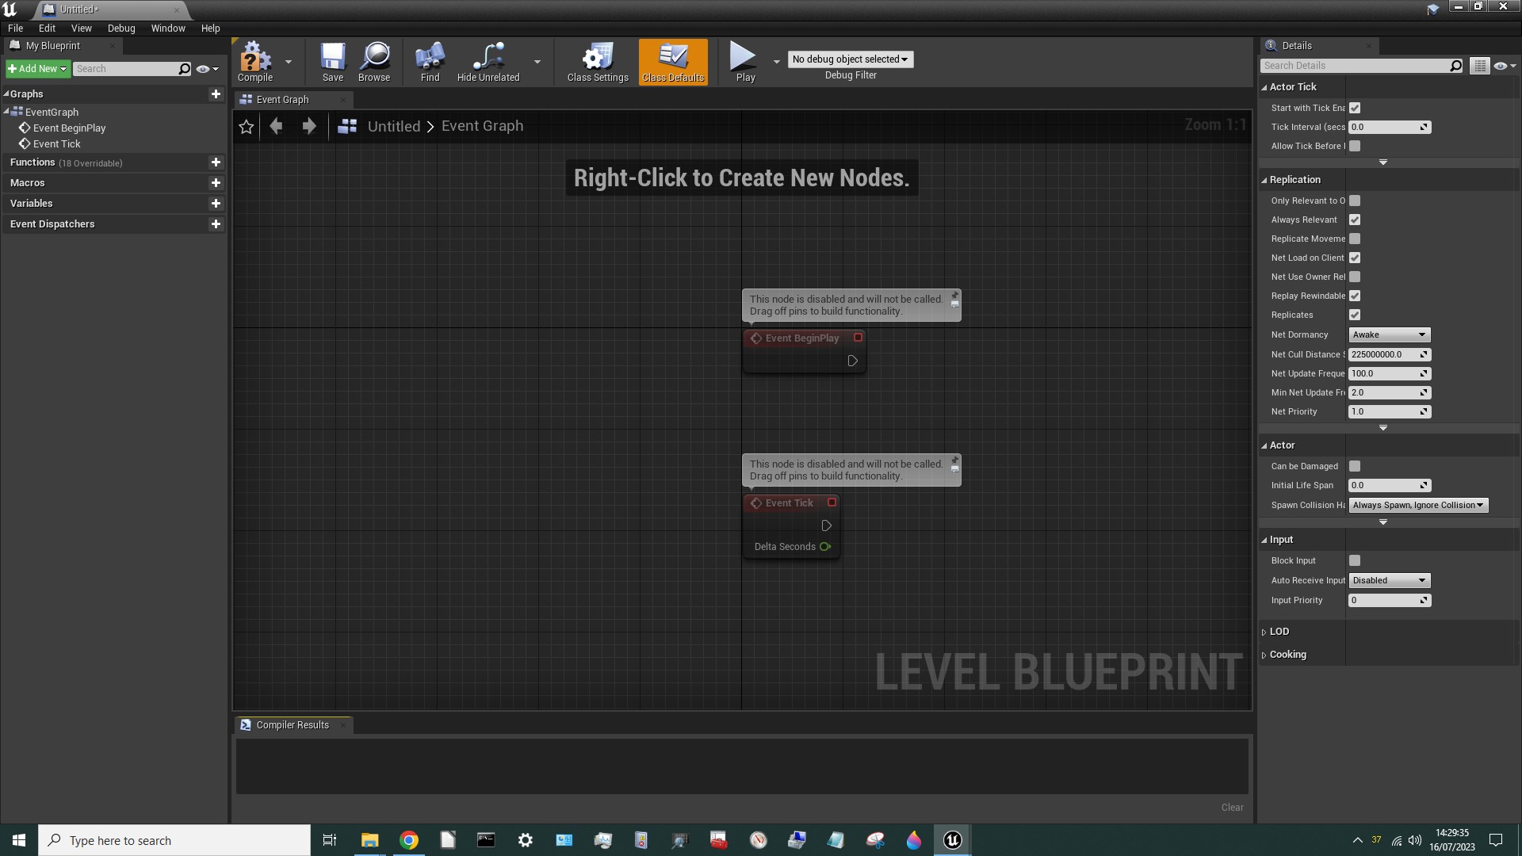Viewport: 1522px width, 856px height.
Task: Add new macro with plus icon
Action: (x=216, y=182)
